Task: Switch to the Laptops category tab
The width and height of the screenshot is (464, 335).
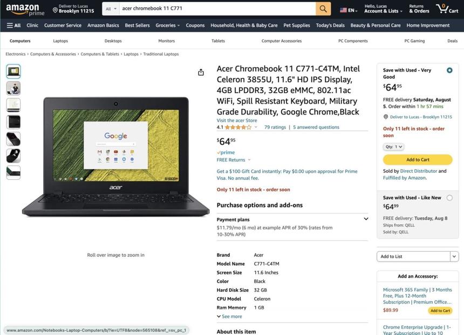Action: tap(60, 40)
